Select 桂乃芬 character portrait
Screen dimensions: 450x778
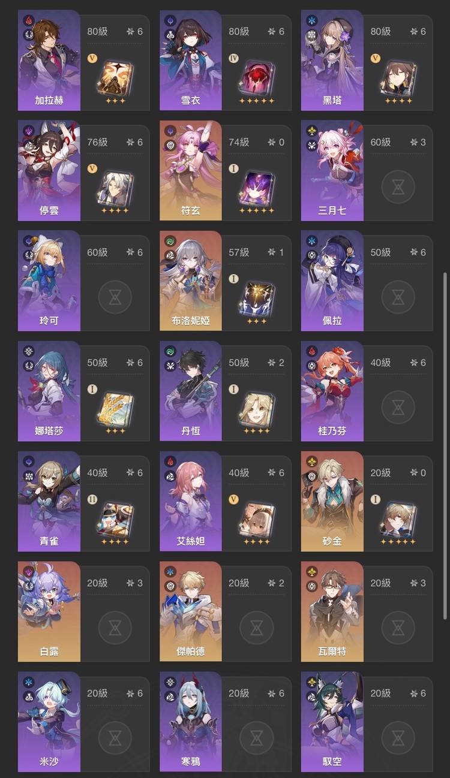coord(332,391)
